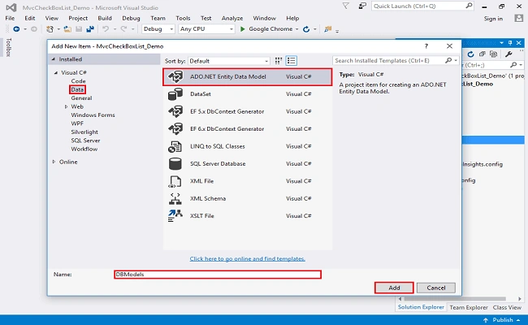
Task: Open the feedback icon in title bar
Action: [362, 6]
